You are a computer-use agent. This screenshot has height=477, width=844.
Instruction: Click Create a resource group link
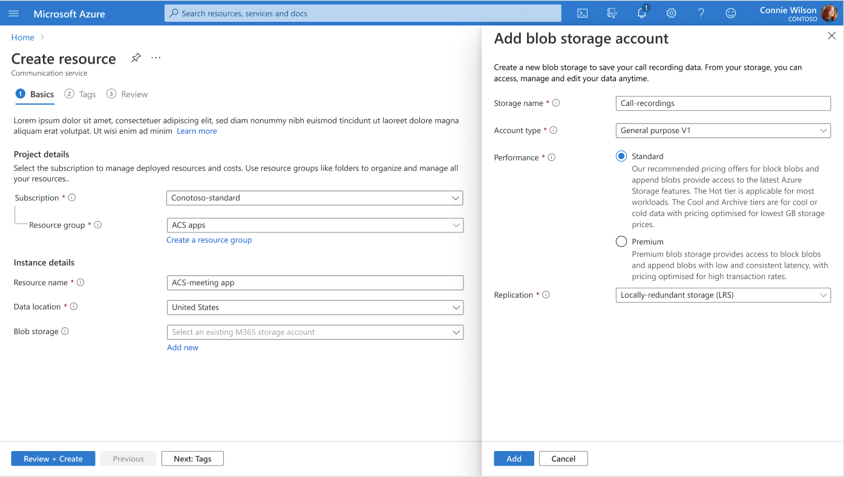[209, 240]
